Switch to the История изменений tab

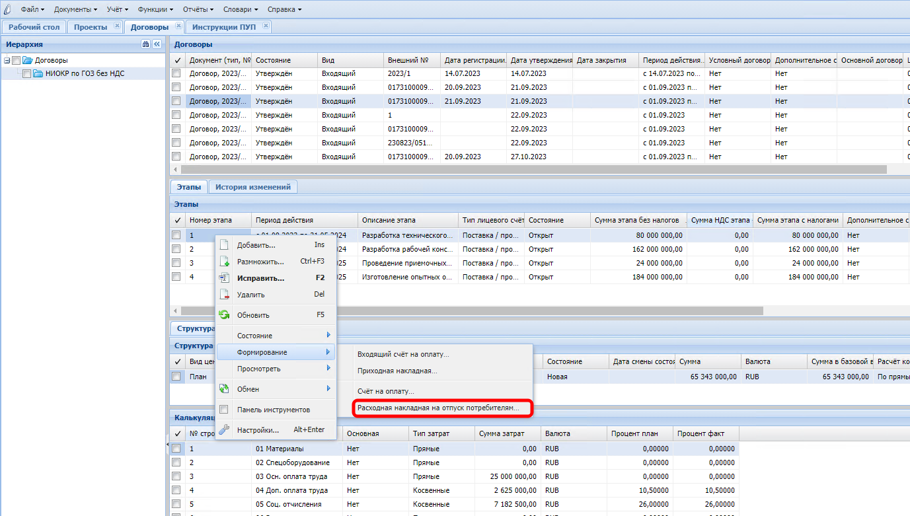[252, 187]
